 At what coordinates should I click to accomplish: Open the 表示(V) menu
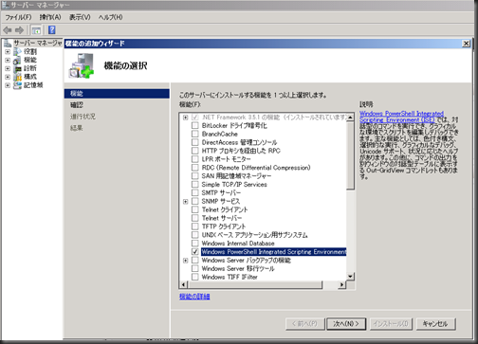pos(80,17)
